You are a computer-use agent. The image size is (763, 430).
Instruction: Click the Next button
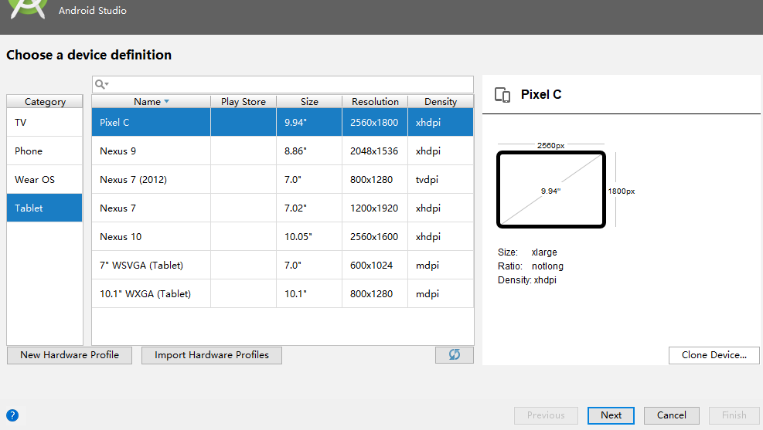611,415
